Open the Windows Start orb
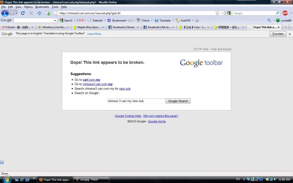 point(6,180)
